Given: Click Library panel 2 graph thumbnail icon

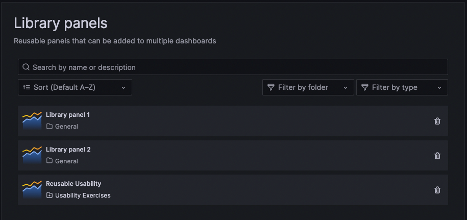Looking at the screenshot, I should tap(32, 155).
